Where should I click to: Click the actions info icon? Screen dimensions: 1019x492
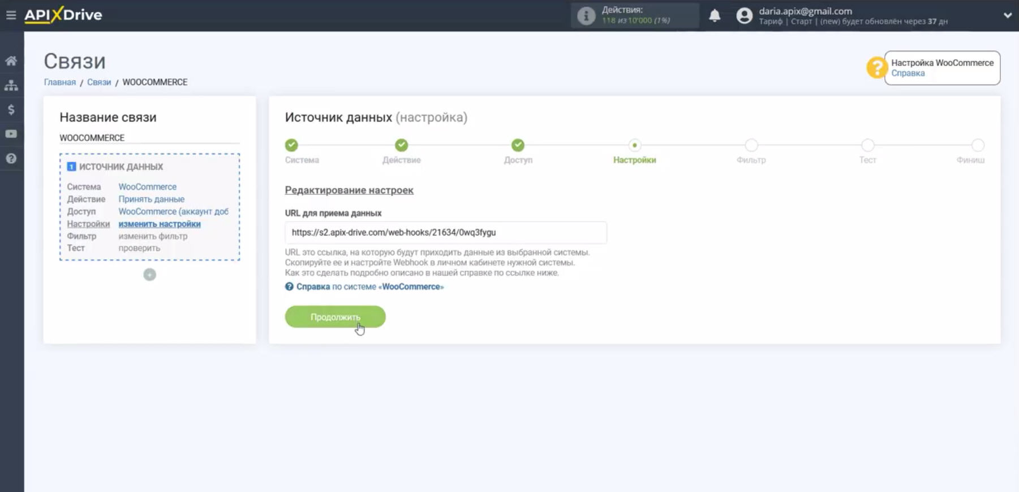[586, 15]
